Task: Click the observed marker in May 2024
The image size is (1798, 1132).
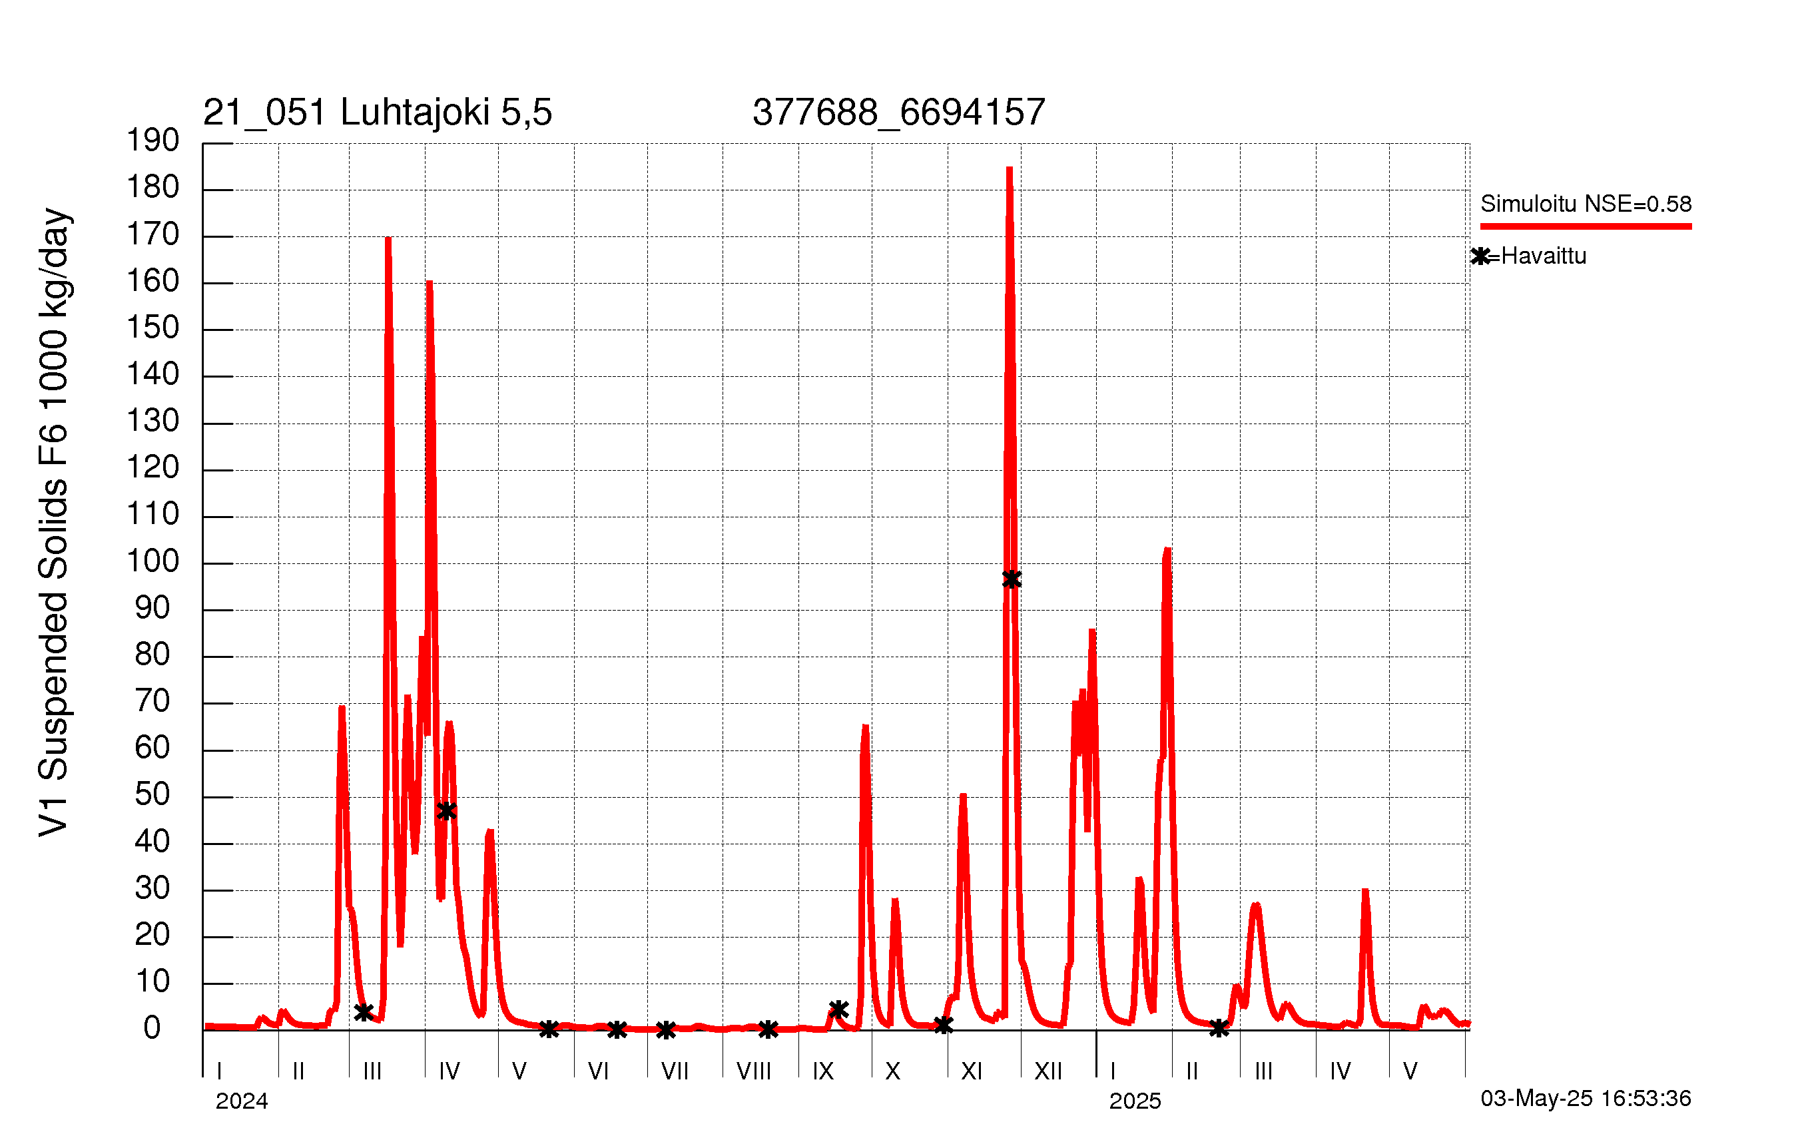Action: tap(549, 1029)
